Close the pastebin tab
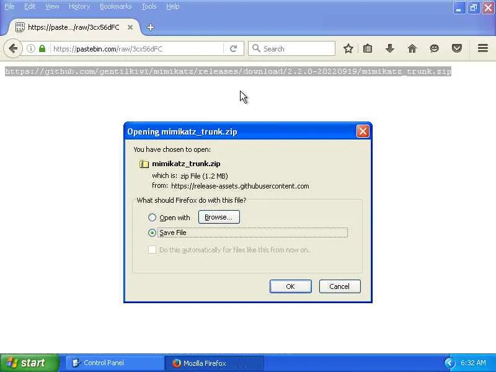 coord(130,27)
